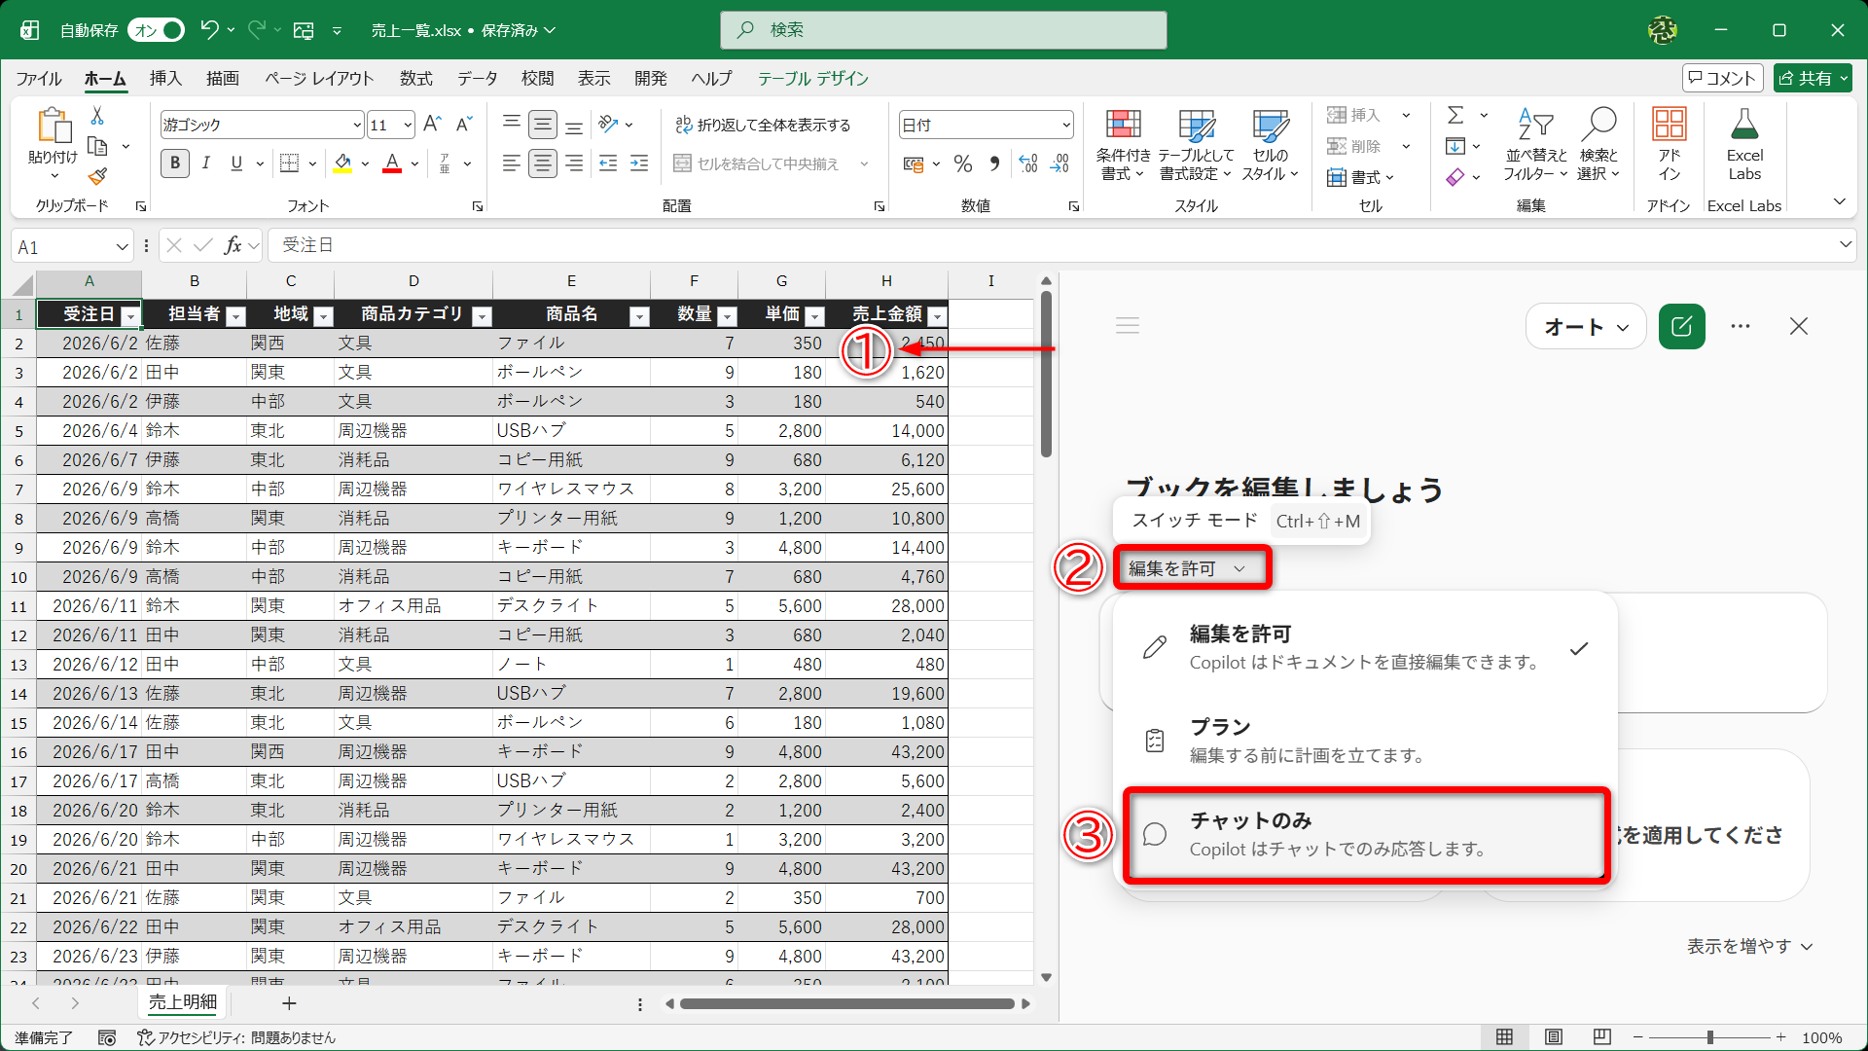The height and width of the screenshot is (1051, 1868).
Task: Click the Fill Color bucket icon
Action: coord(342,163)
